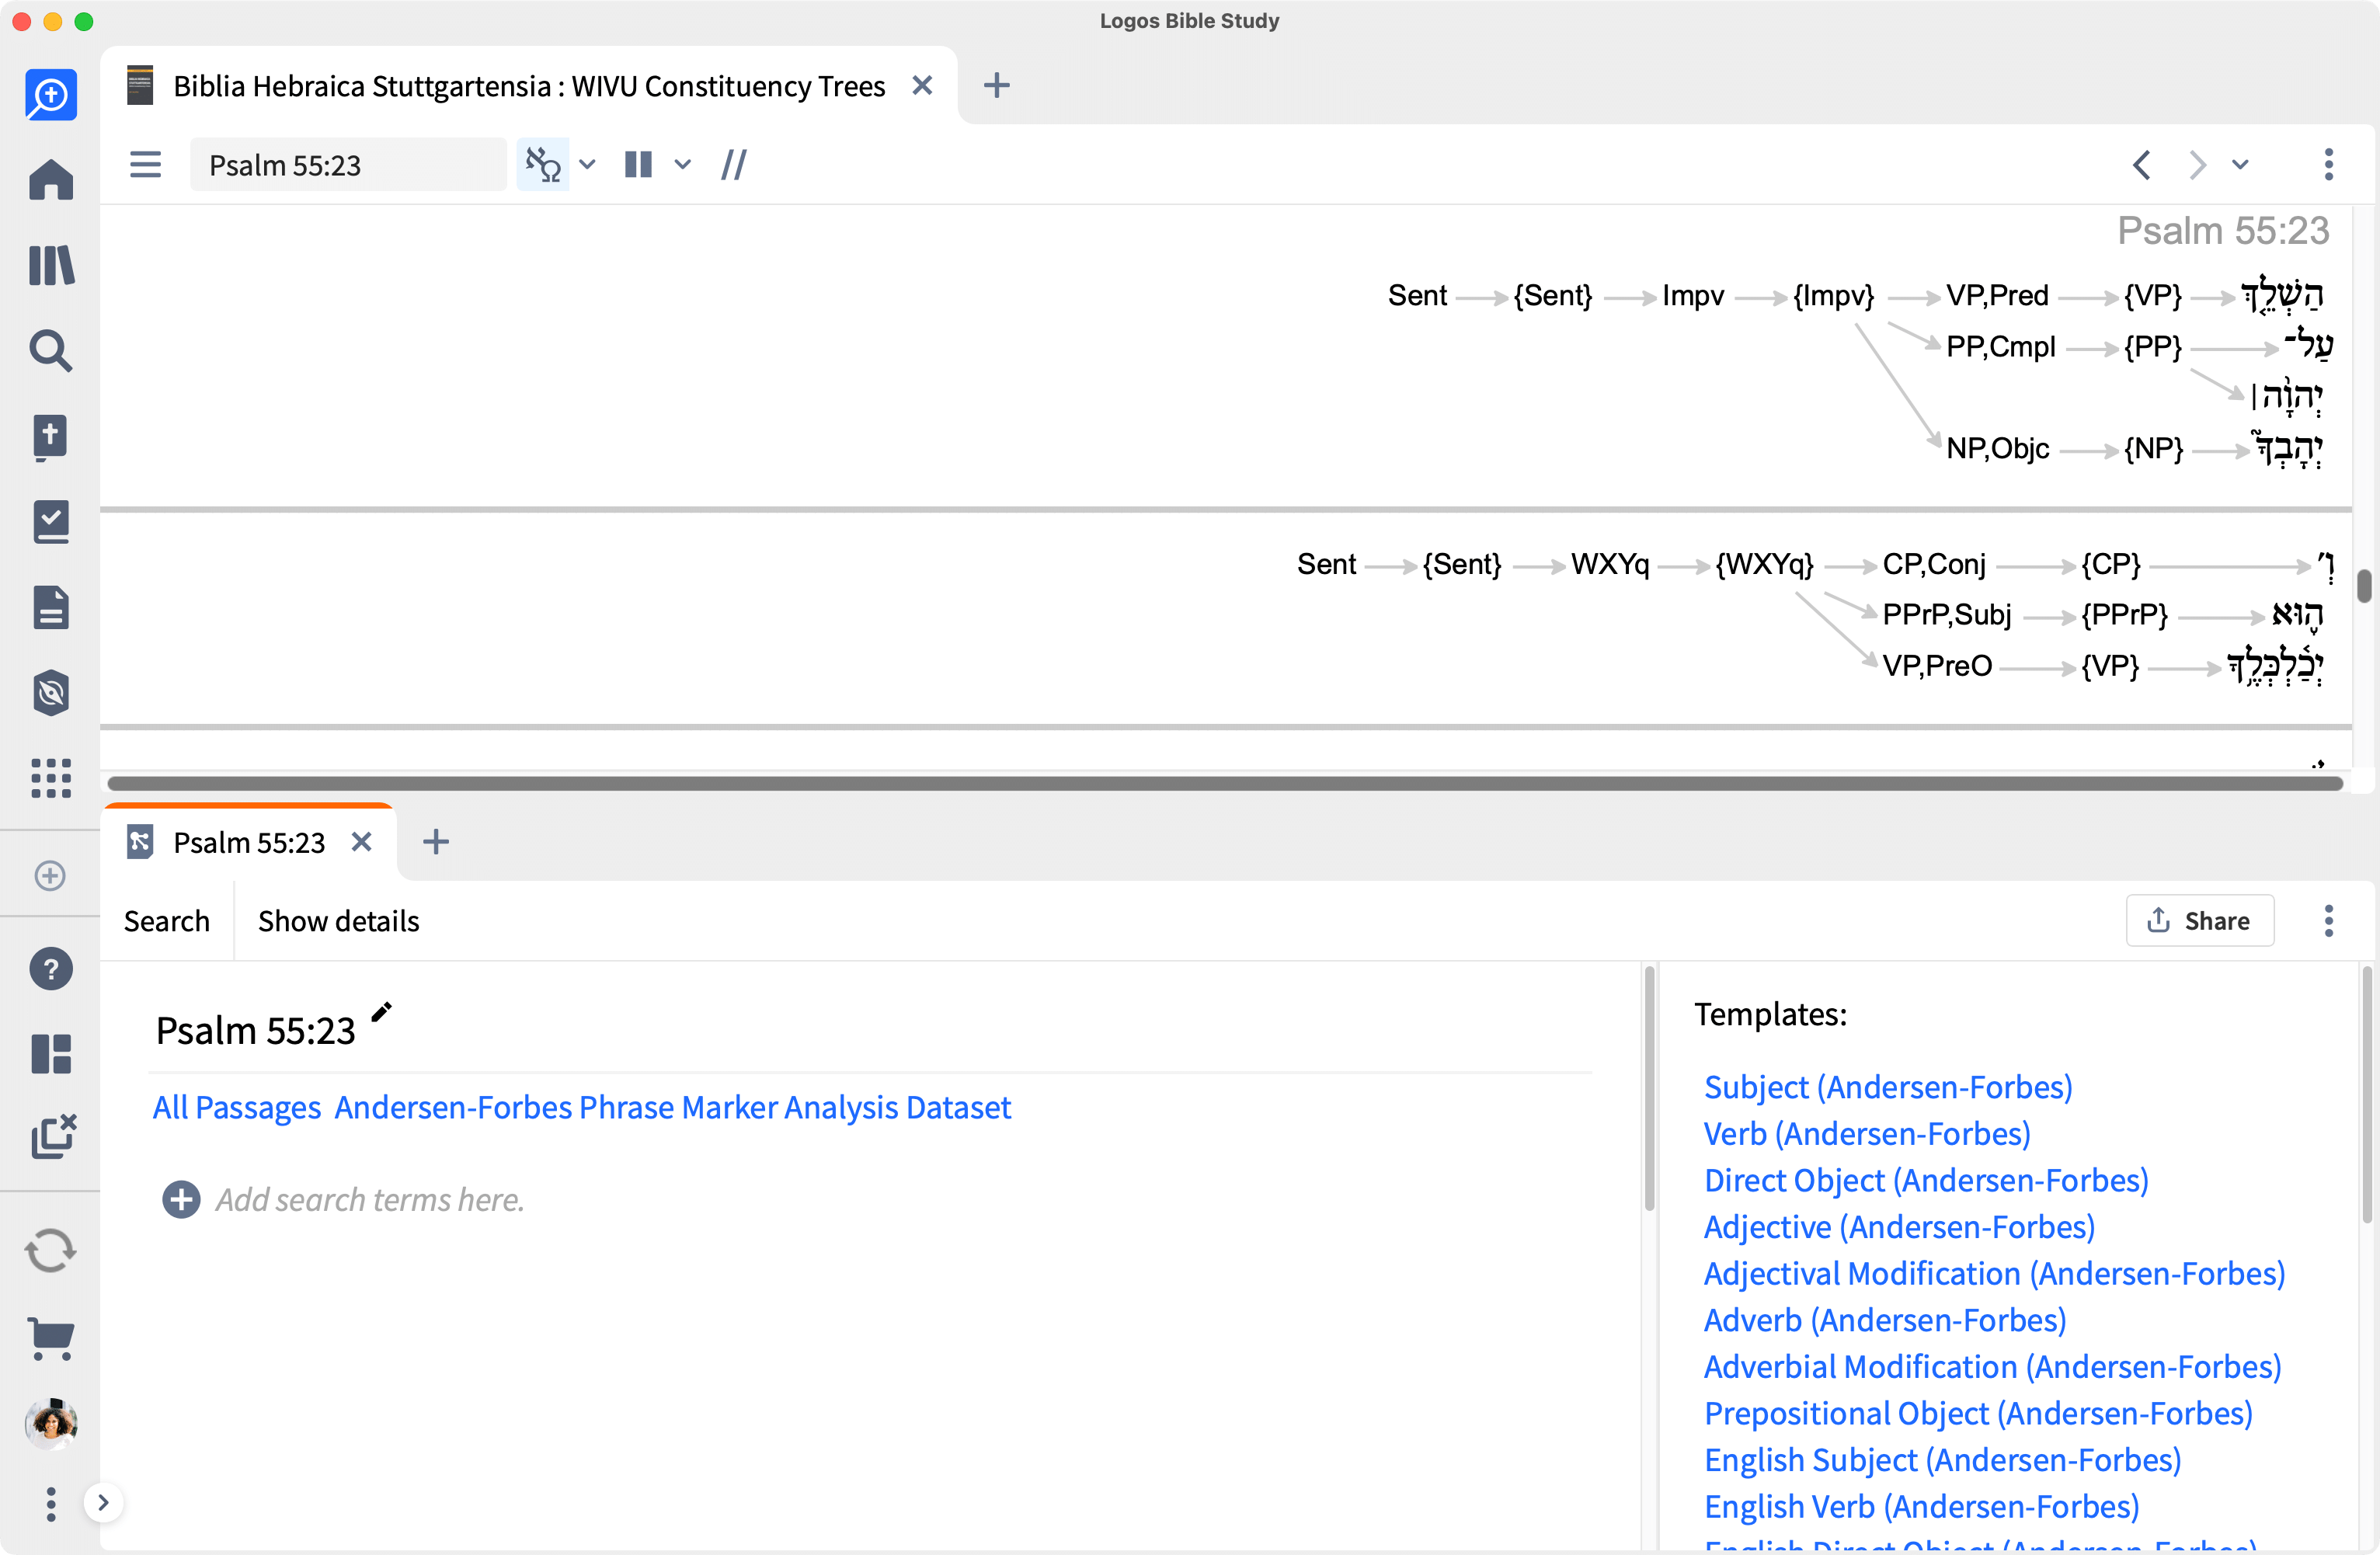Open the All Passages link

pyautogui.click(x=237, y=1107)
